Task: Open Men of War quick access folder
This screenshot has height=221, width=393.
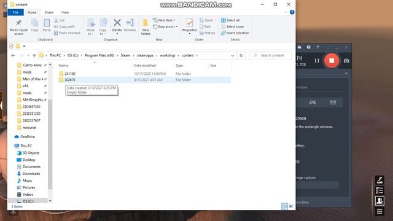Action: pos(32,79)
